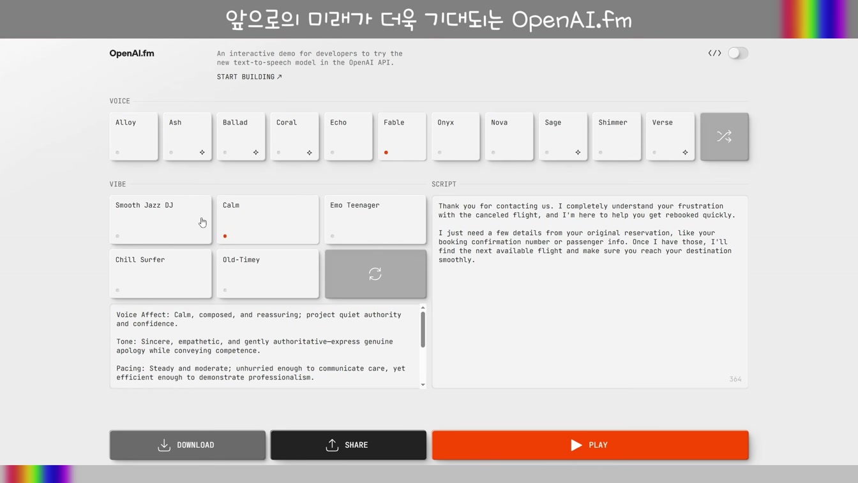This screenshot has width=858, height=483.
Task: Click inside the script text area
Action: (x=590, y=292)
